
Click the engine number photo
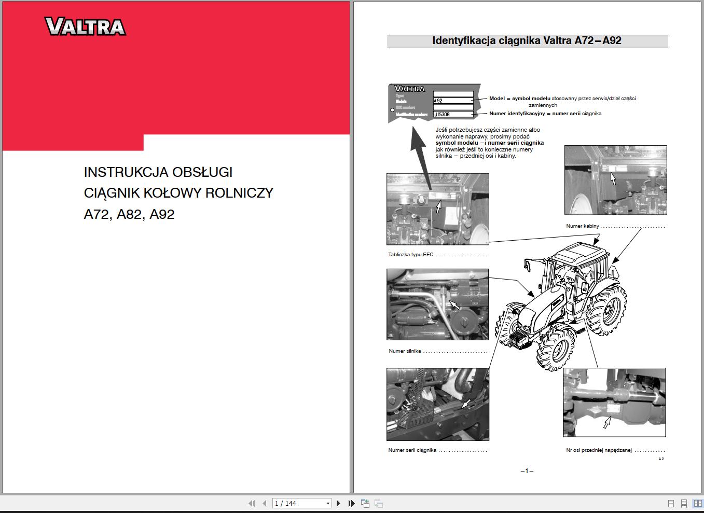[438, 304]
